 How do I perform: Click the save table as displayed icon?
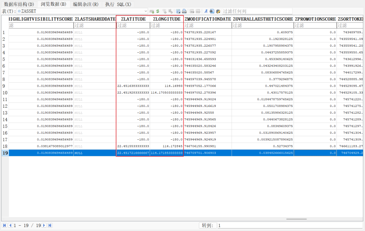(x=178, y=11)
